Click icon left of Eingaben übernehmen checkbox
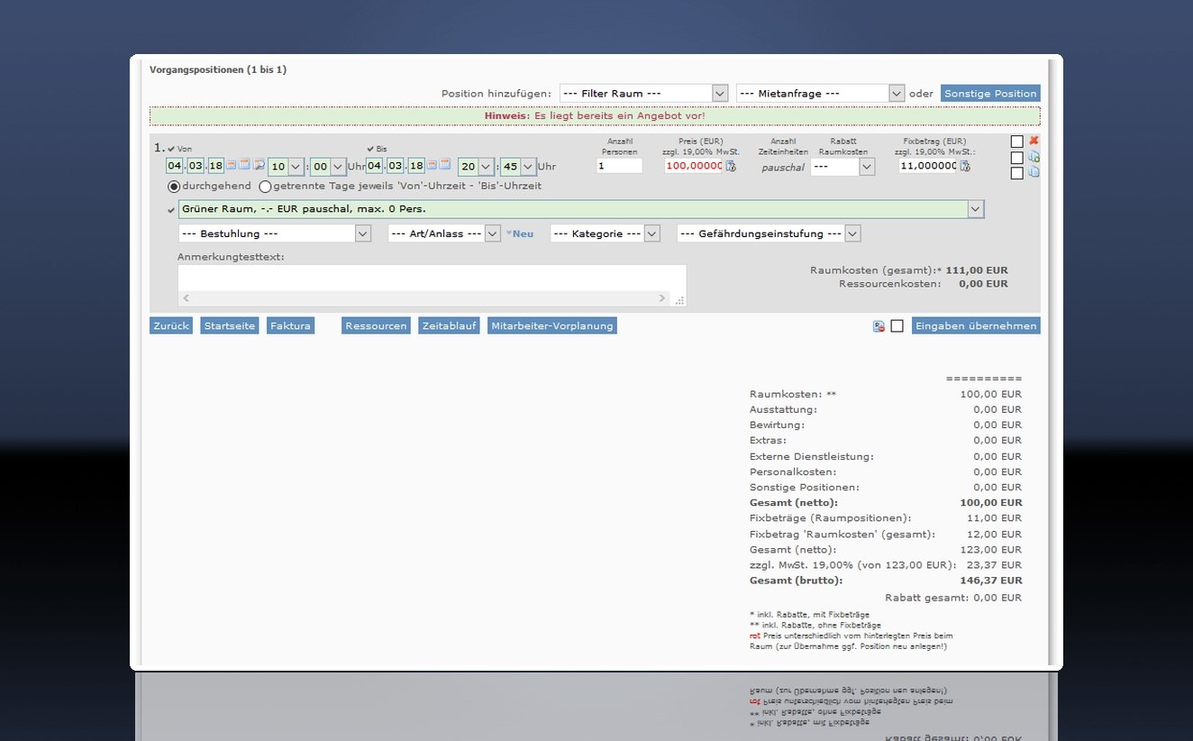Image resolution: width=1193 pixels, height=741 pixels. (x=879, y=326)
